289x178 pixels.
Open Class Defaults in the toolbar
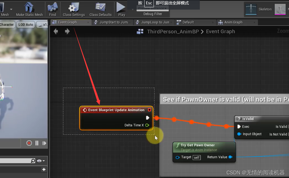pyautogui.click(x=100, y=9)
